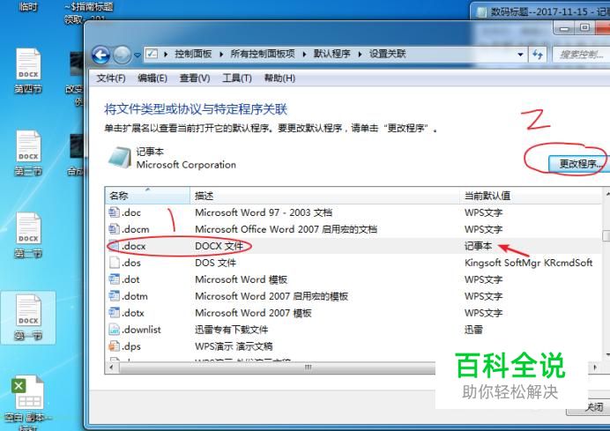Screen dimensions: 610x431
Task: Expand arrow after 默认程序 breadcrumb
Action: pos(360,54)
